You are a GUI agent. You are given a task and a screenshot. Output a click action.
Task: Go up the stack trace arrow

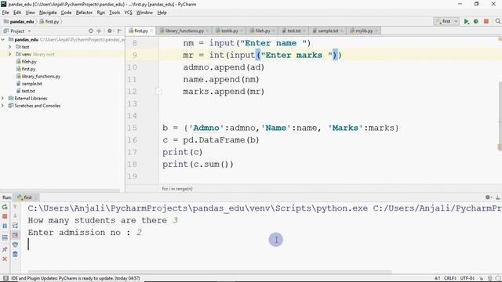15,207
